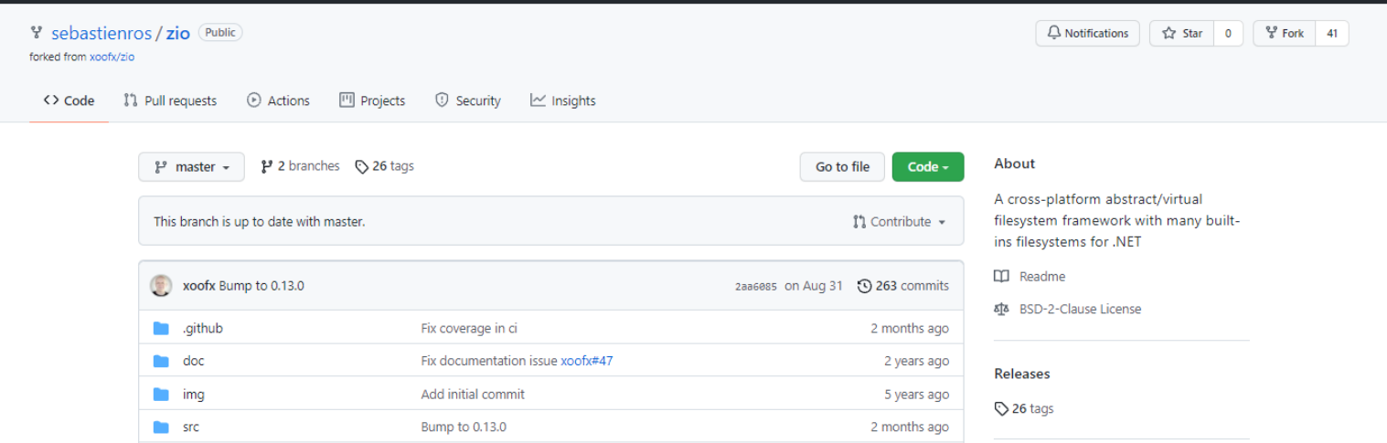Expand the green Code dropdown
The width and height of the screenshot is (1387, 443).
tap(927, 167)
